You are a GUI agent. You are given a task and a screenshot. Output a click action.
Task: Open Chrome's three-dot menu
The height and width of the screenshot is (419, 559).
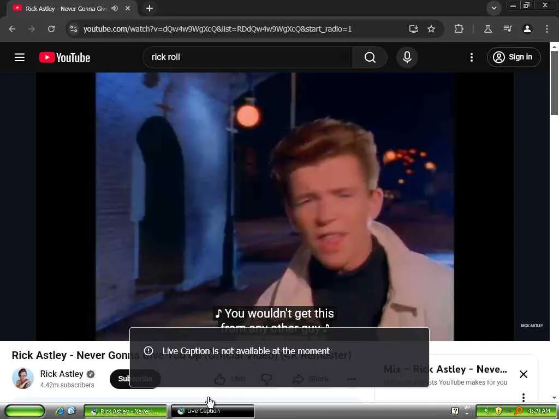coord(547,29)
